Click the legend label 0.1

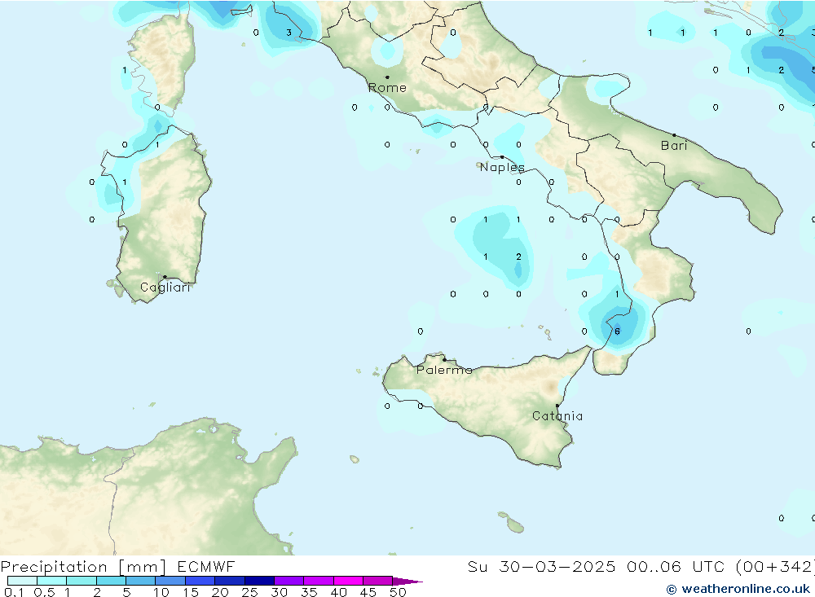tap(14, 592)
